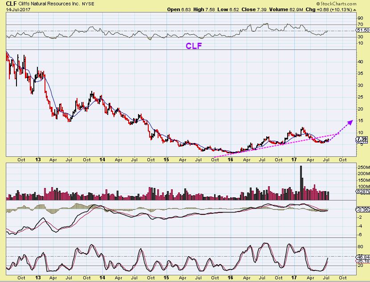Click the price axis level 40
This screenshot has height=282, width=370.
360,61
